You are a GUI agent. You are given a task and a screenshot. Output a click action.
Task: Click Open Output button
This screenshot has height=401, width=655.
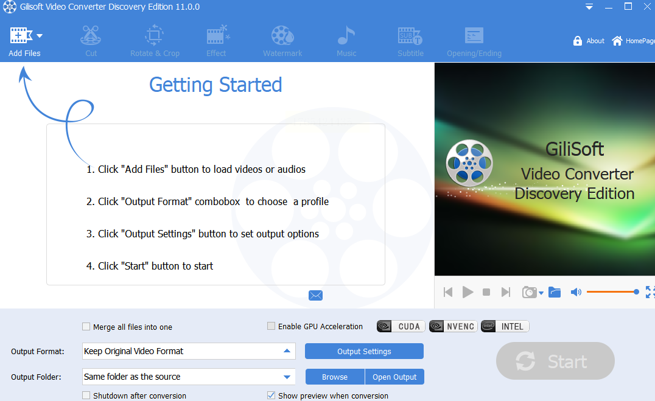click(394, 377)
